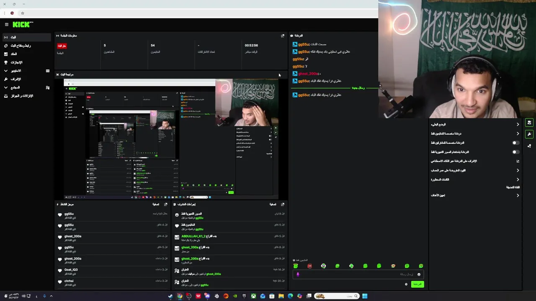536x301 pixels.
Task: Click the green chat send button (الدردشة)
Action: [x=417, y=284]
